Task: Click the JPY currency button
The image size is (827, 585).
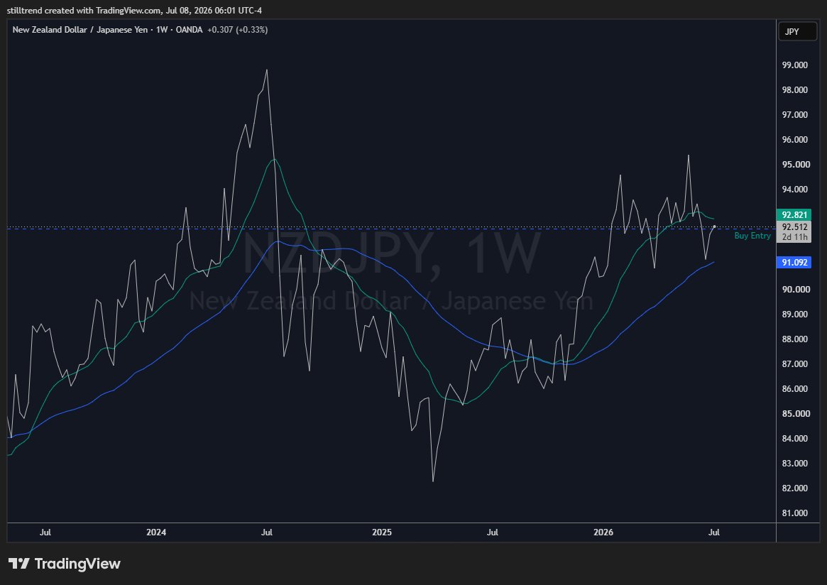Action: [x=797, y=32]
